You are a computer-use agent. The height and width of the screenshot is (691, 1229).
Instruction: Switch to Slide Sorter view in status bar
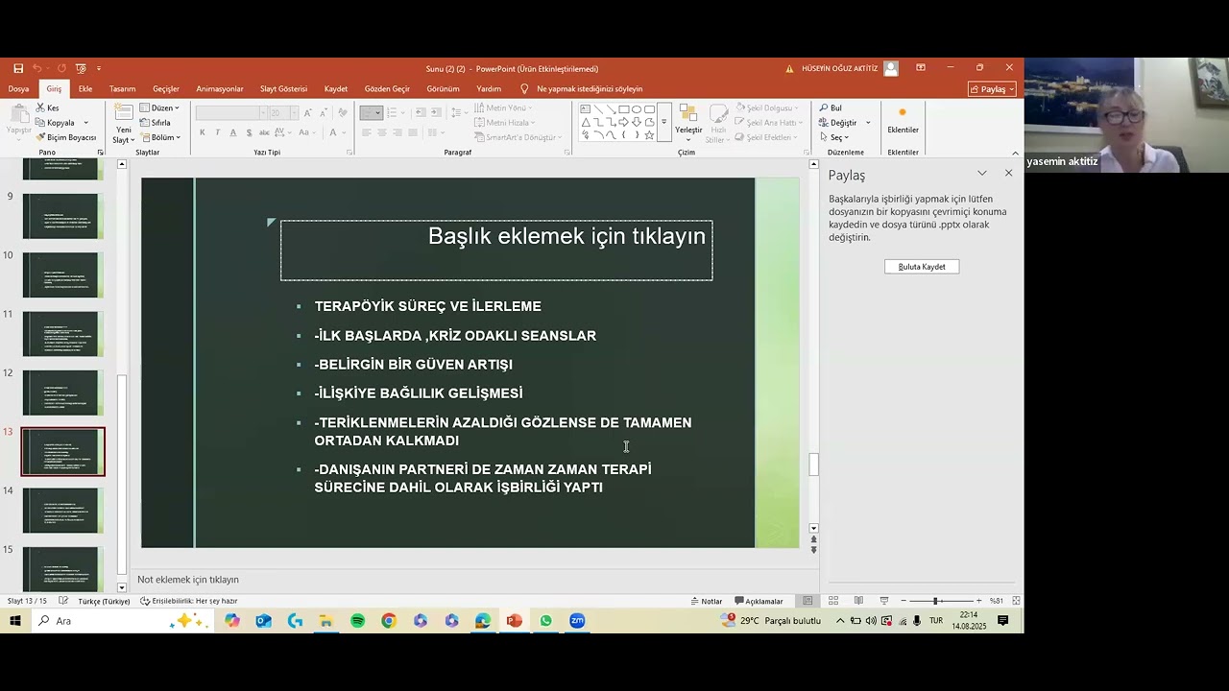[833, 601]
